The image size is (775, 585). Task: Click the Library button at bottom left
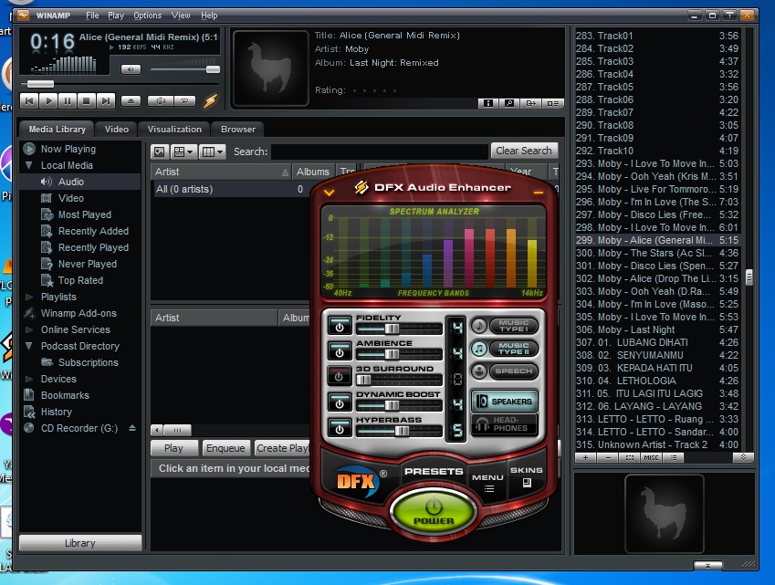[x=80, y=543]
